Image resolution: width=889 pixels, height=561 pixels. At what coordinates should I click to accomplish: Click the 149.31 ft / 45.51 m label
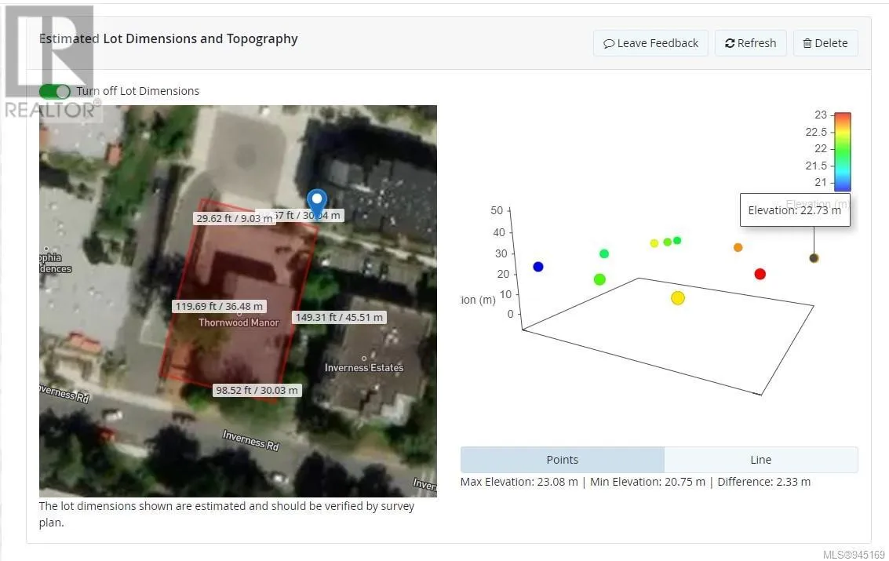pyautogui.click(x=339, y=318)
